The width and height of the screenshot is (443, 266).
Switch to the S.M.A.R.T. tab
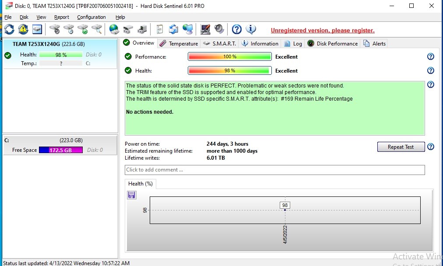coord(219,43)
